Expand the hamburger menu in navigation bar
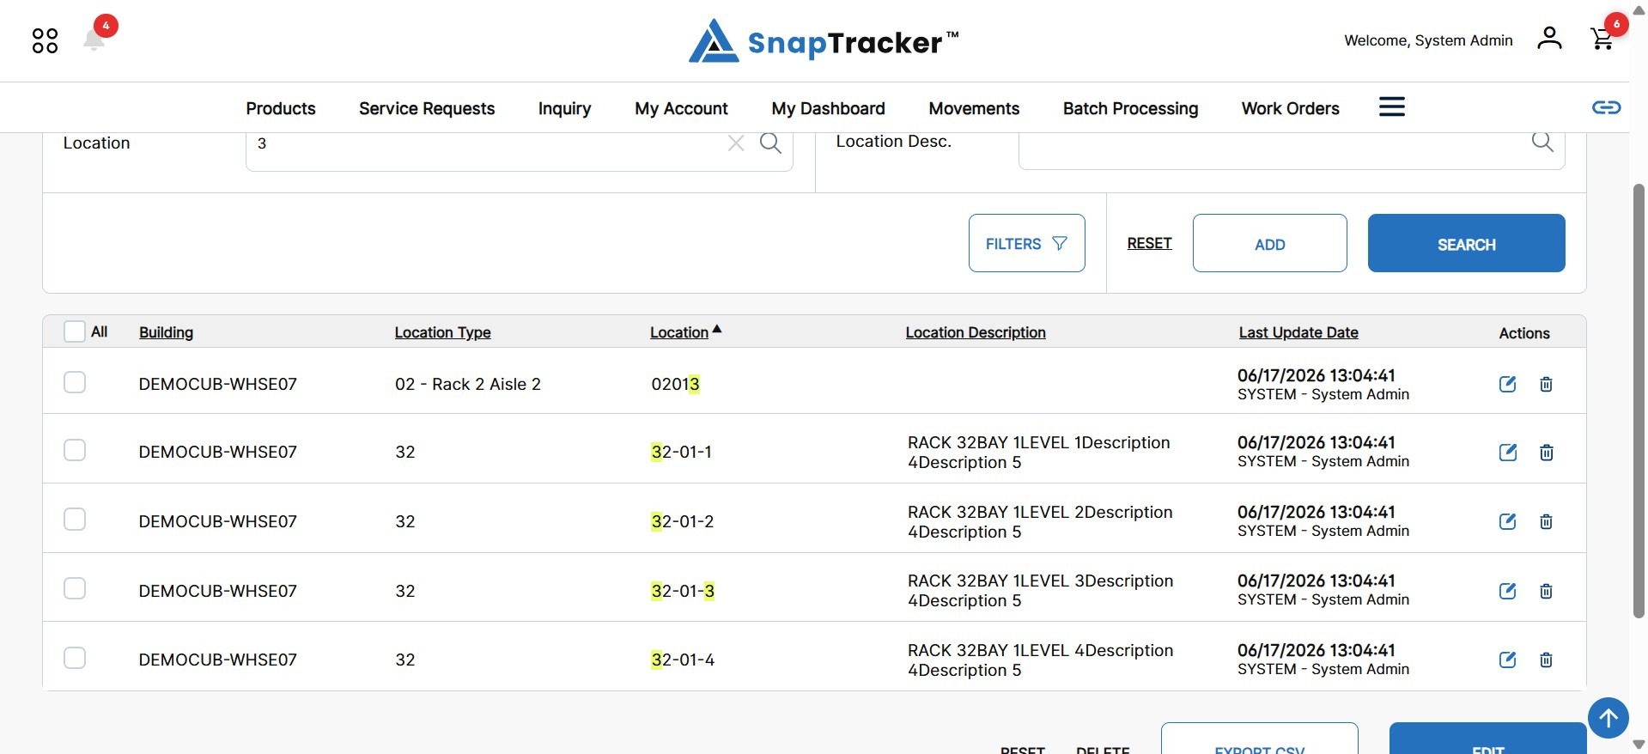The image size is (1648, 754). coord(1391,107)
